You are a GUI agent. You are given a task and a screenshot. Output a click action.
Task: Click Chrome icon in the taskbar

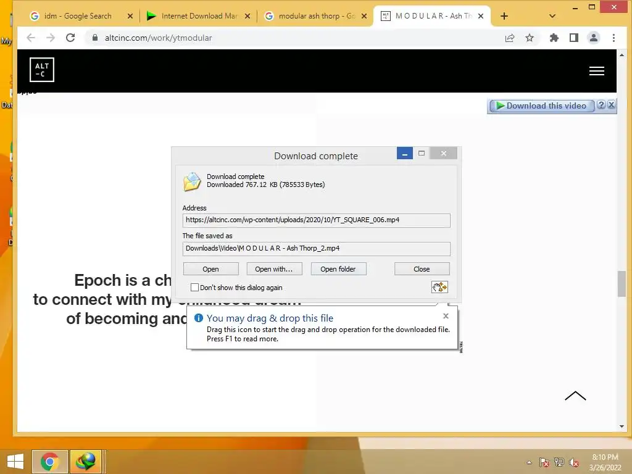49,462
